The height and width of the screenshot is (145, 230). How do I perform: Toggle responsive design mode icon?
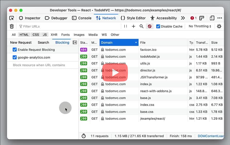(x=212, y=18)
